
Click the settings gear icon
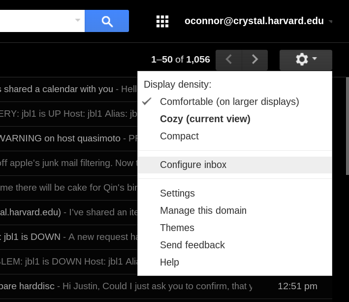coord(302,59)
